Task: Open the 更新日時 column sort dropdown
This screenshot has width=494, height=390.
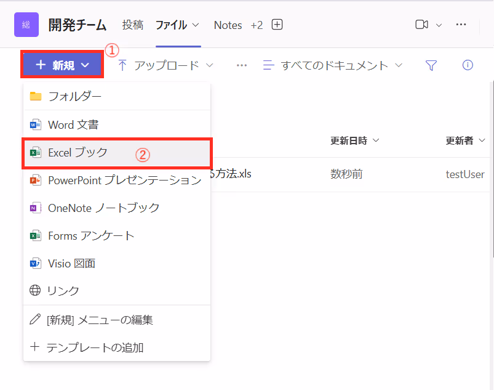Action: pyautogui.click(x=376, y=140)
